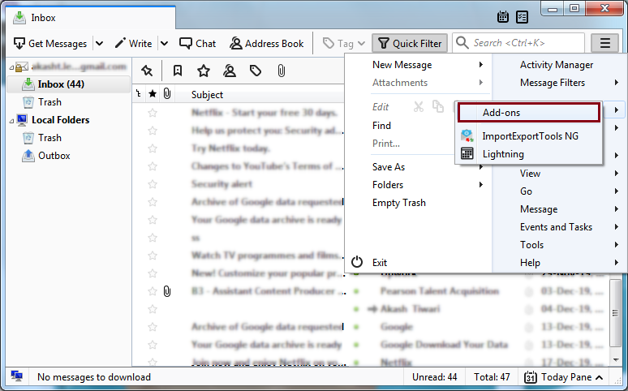The height and width of the screenshot is (391, 628).
Task: Click the Get Messages button
Action: tap(50, 43)
